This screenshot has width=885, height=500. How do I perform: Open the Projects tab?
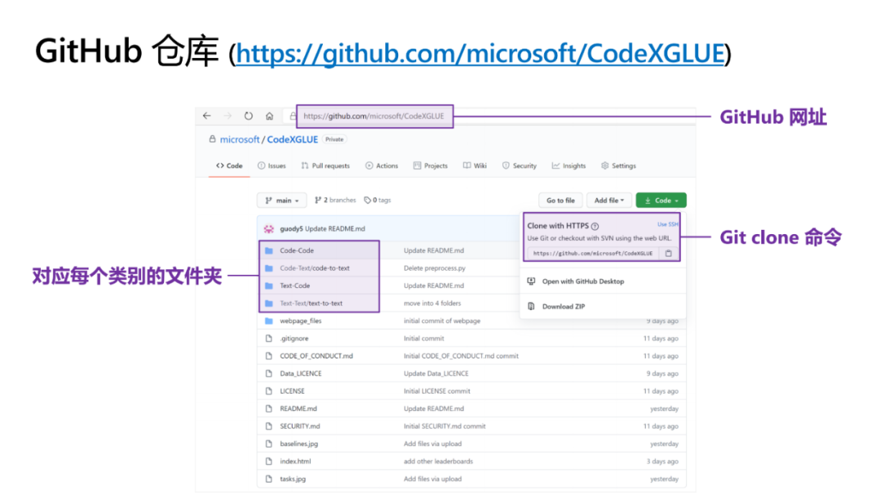pyautogui.click(x=431, y=166)
